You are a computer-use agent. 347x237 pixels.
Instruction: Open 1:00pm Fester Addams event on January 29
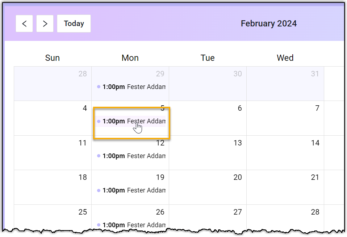(x=130, y=87)
